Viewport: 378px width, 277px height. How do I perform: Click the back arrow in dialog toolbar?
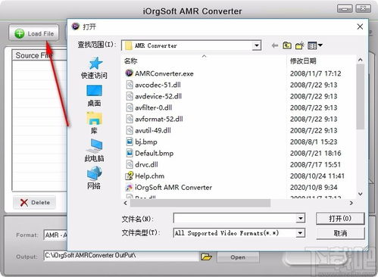[275, 45]
